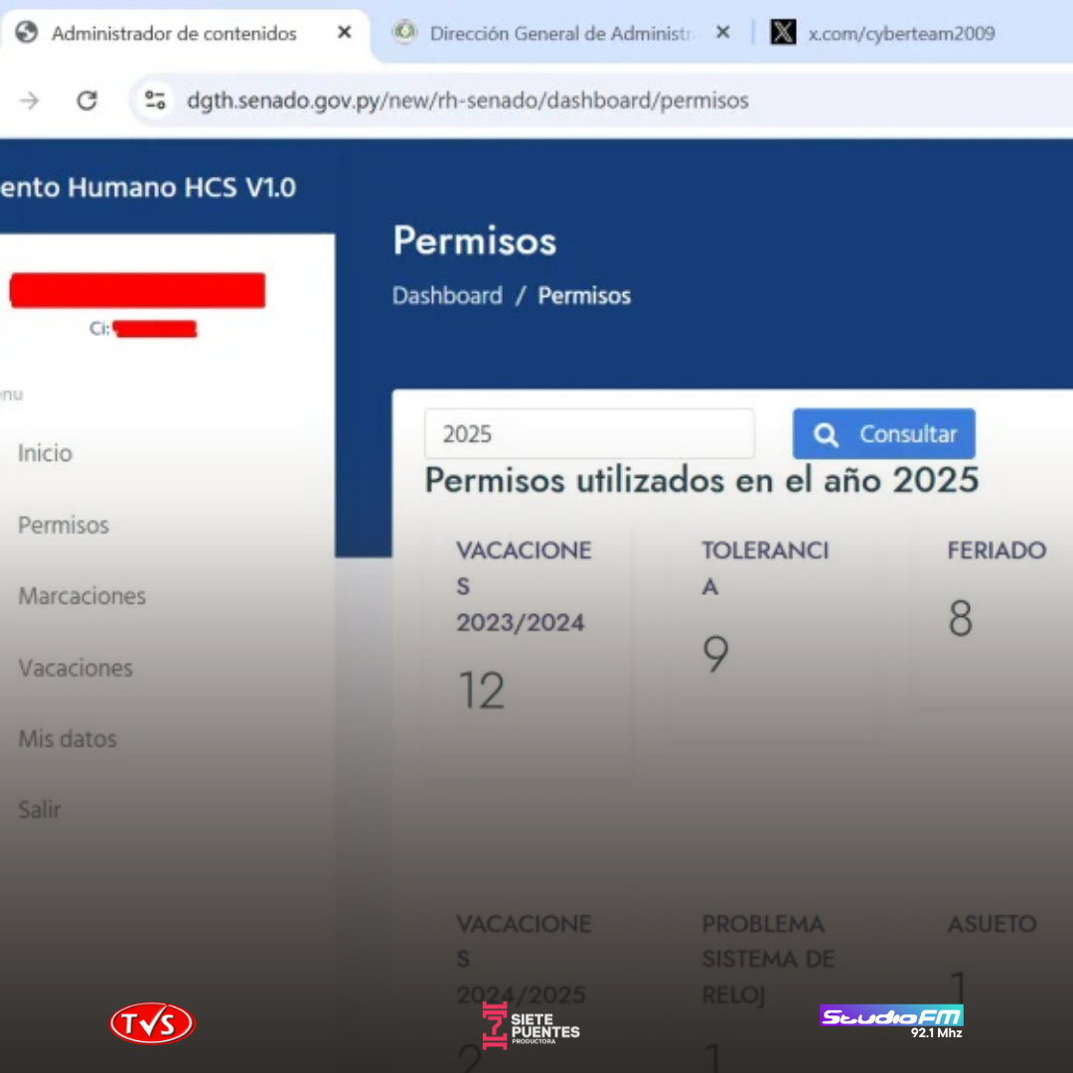This screenshot has height=1073, width=1073.
Task: Click the year input field showing 2025
Action: click(x=589, y=434)
